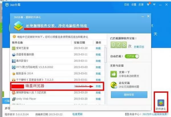Click 卸载 for 暴风影音5
This screenshot has height=117, width=171.
click(98, 61)
